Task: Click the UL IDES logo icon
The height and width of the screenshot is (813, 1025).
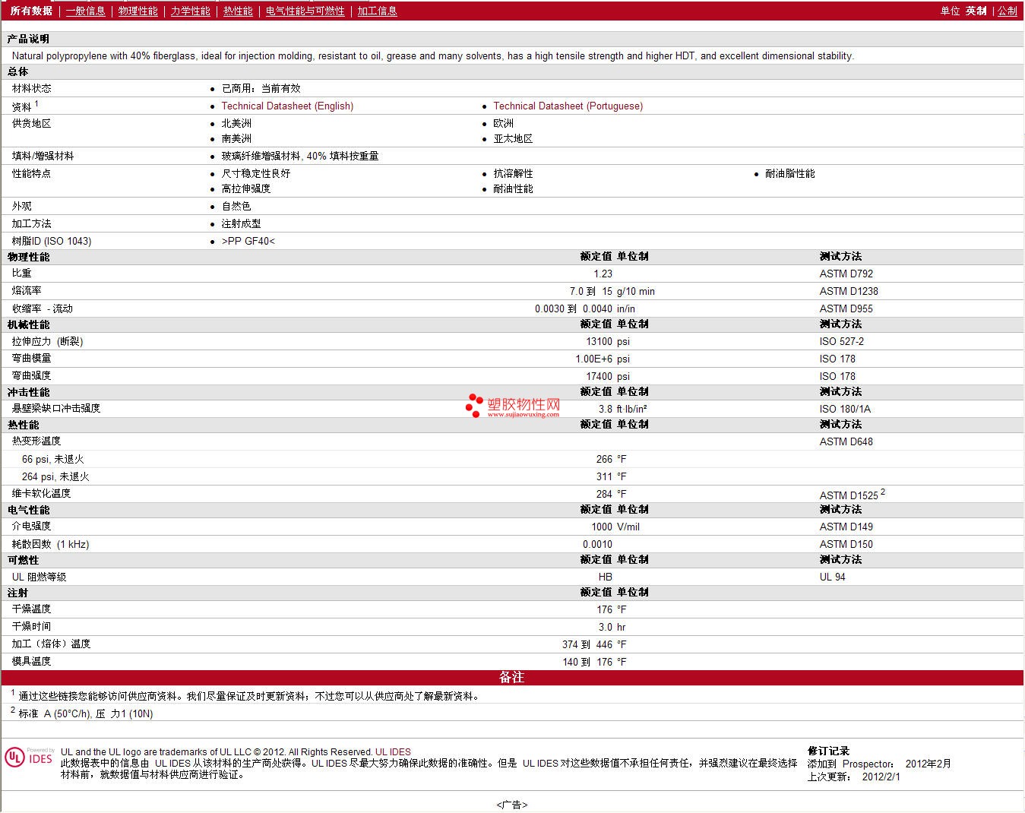Action: [29, 758]
